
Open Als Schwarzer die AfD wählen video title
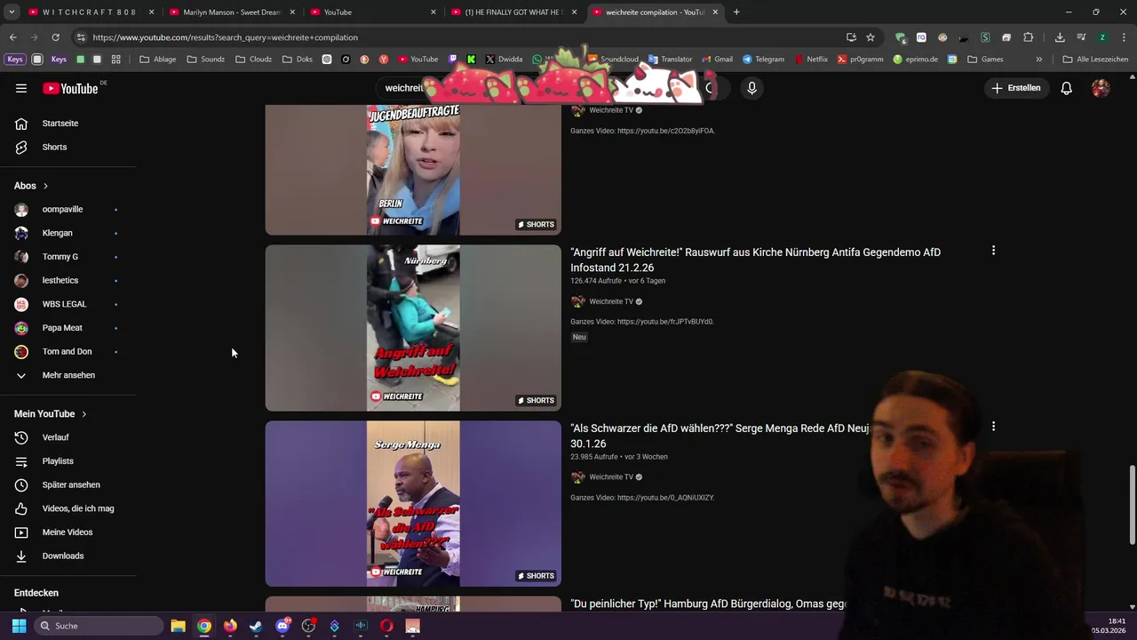tap(720, 436)
